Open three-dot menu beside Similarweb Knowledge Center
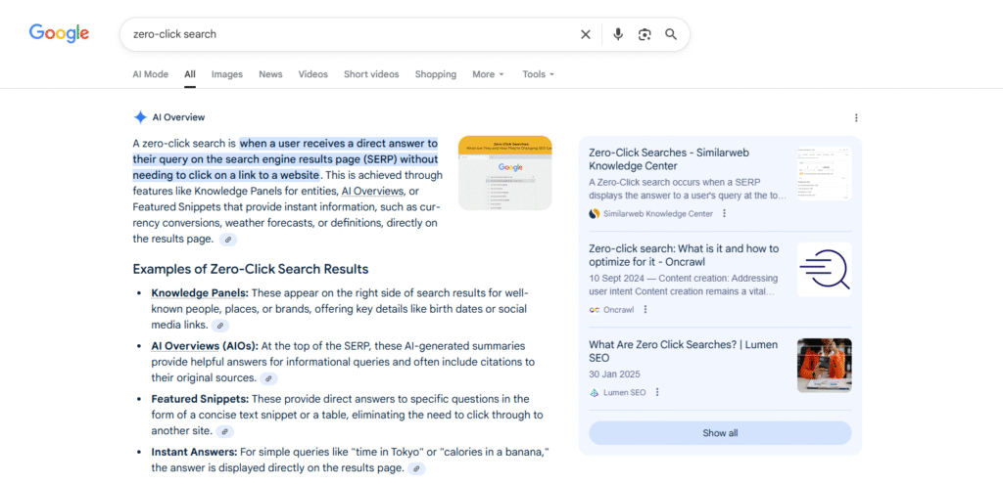The height and width of the screenshot is (484, 1003). pyautogui.click(x=724, y=213)
